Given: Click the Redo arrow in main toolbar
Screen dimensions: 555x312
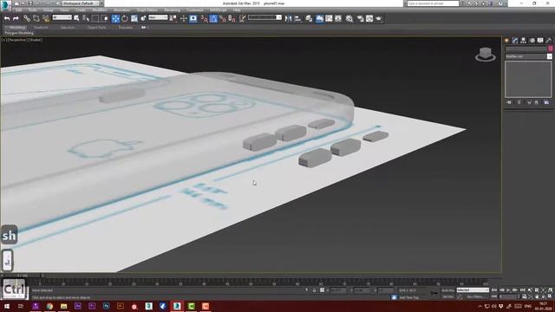Looking at the screenshot, I should click(16, 18).
